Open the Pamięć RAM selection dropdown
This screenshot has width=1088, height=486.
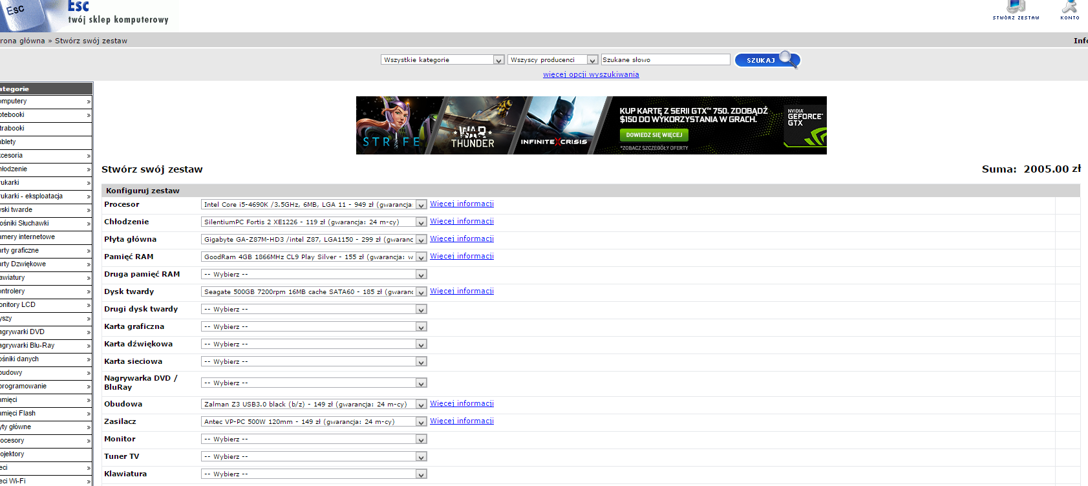point(314,257)
